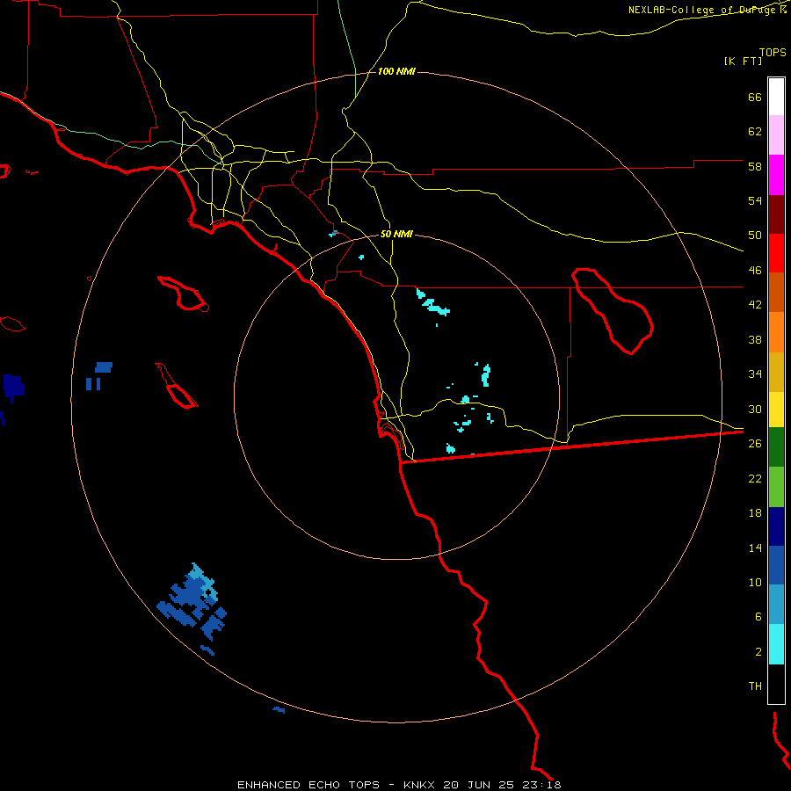Click the TOPS legend title

[x=773, y=53]
